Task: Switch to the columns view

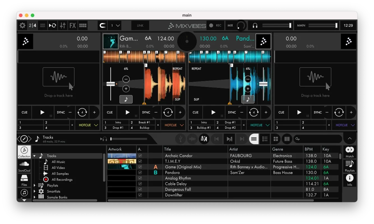Action: coord(287,139)
